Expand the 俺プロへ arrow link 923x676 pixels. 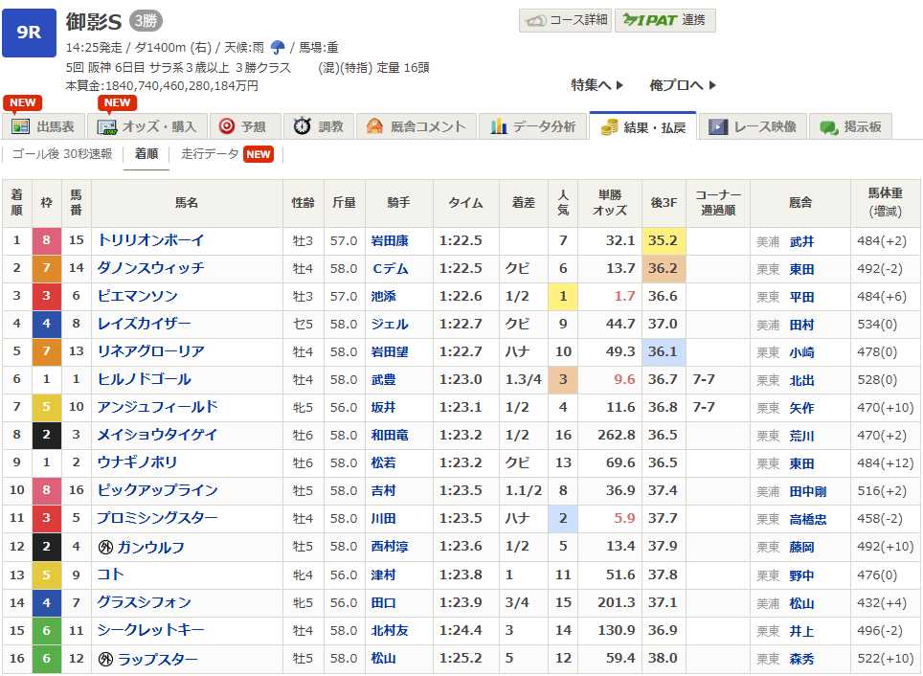click(683, 85)
